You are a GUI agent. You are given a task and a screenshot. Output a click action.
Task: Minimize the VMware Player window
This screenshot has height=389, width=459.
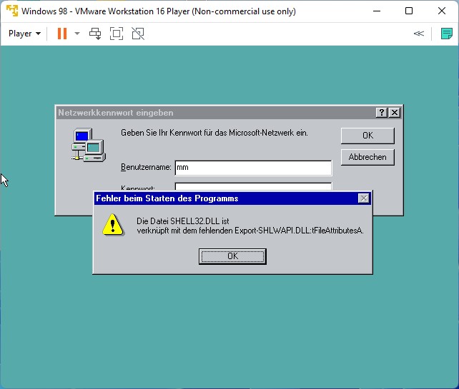377,11
